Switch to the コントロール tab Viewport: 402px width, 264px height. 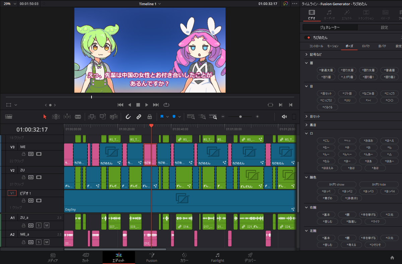coord(316,46)
